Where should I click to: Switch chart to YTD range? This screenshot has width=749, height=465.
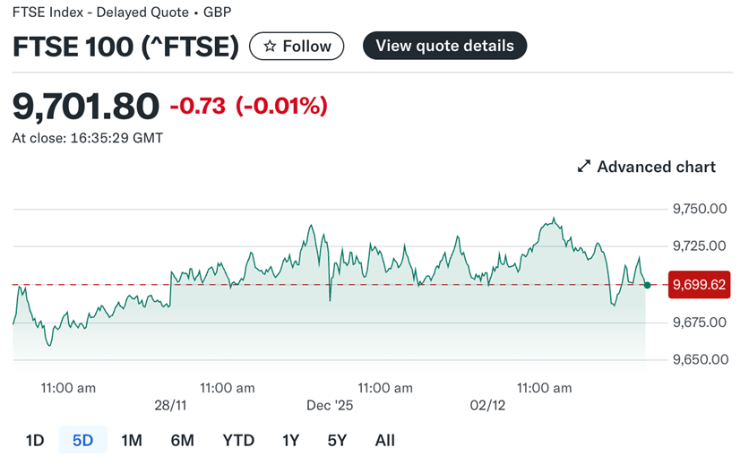pos(238,440)
